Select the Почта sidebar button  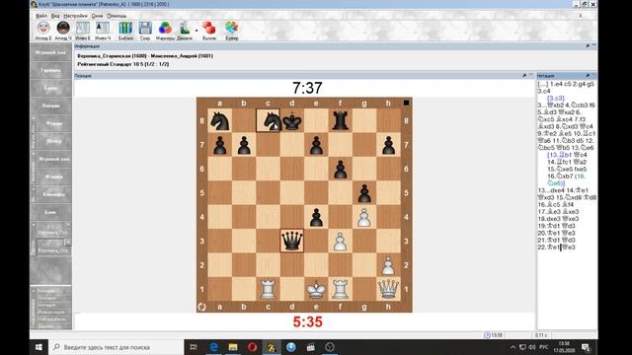pos(53,141)
